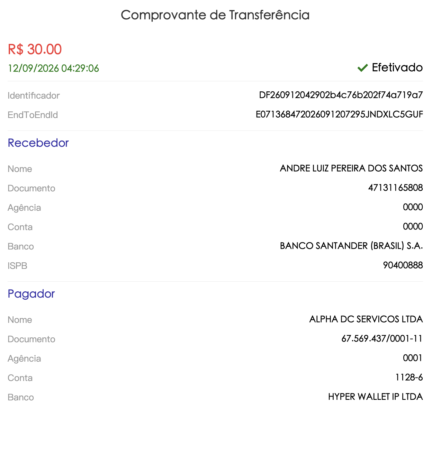Click BANCO SANTANDER (BRASIL) S.A. text
The height and width of the screenshot is (463, 441).
351,246
